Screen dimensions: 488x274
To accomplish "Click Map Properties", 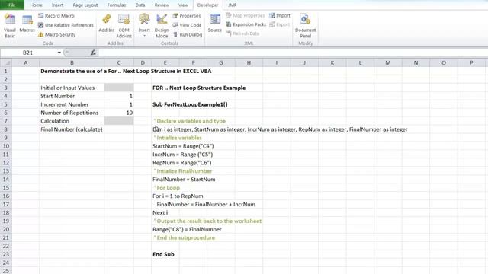I will 246,15.
